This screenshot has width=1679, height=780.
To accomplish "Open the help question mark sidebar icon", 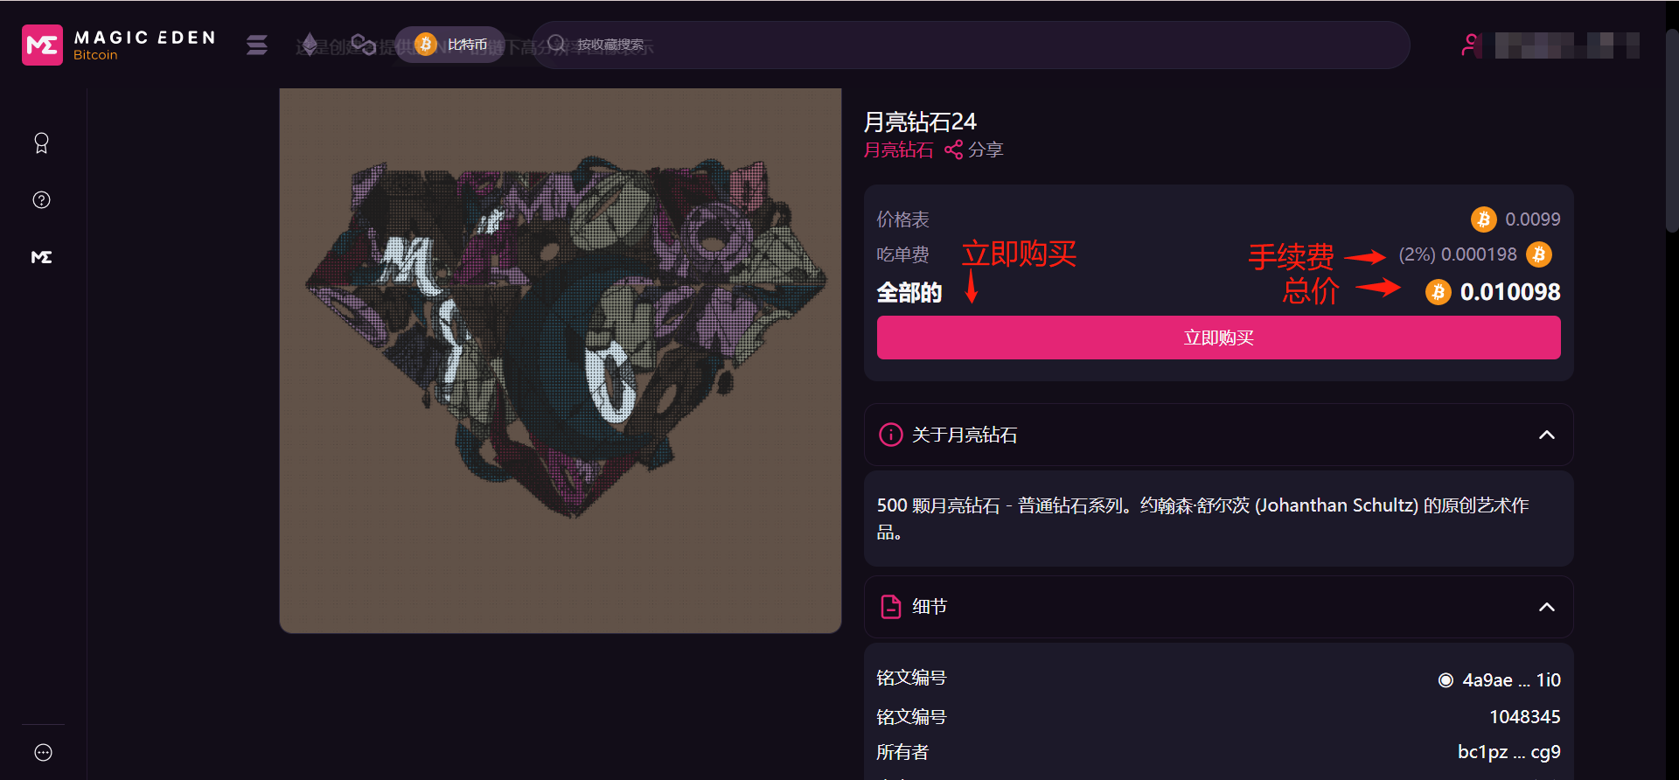I will click(41, 200).
